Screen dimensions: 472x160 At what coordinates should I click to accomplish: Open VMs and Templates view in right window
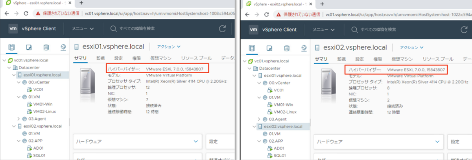click(269, 48)
